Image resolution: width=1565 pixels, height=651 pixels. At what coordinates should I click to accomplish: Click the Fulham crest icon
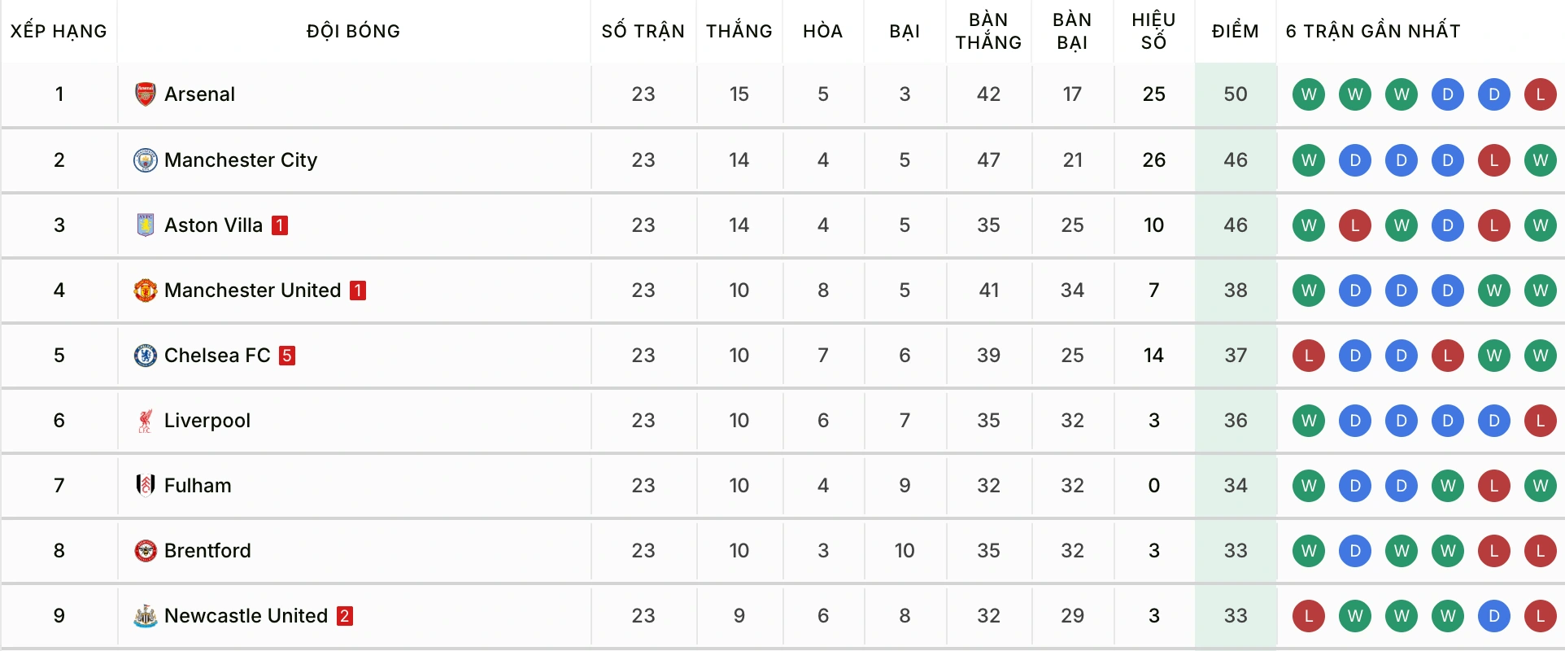[145, 485]
